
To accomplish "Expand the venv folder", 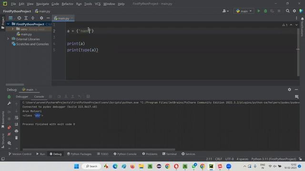I will (13, 29).
